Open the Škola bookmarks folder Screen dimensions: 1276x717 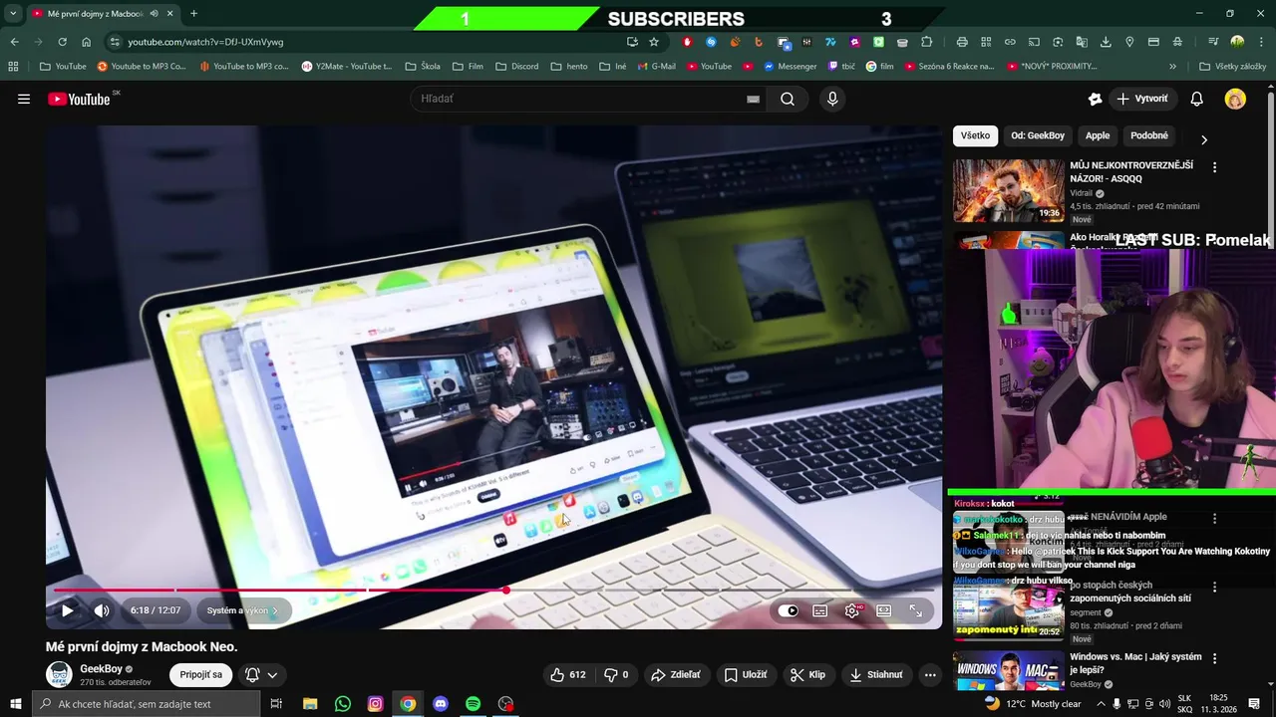[x=423, y=67]
